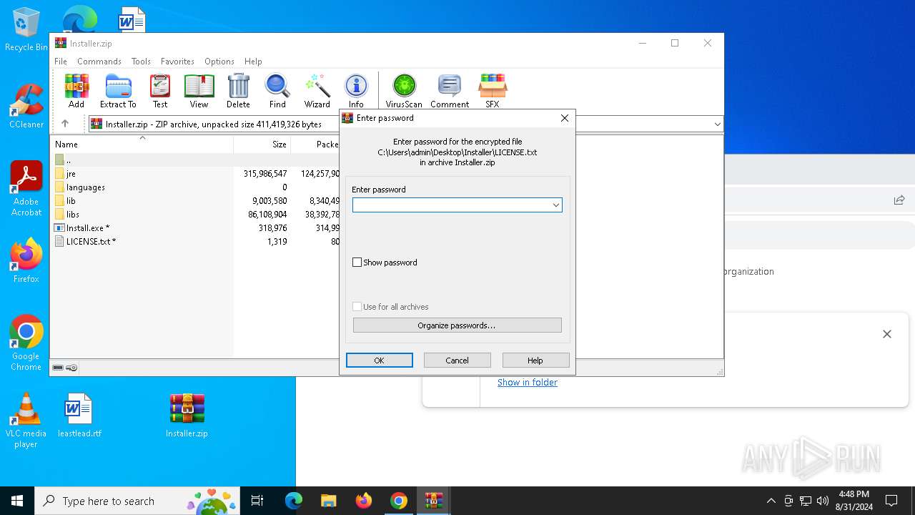
Task: Enable the Show password checkbox
Action: pos(357,263)
